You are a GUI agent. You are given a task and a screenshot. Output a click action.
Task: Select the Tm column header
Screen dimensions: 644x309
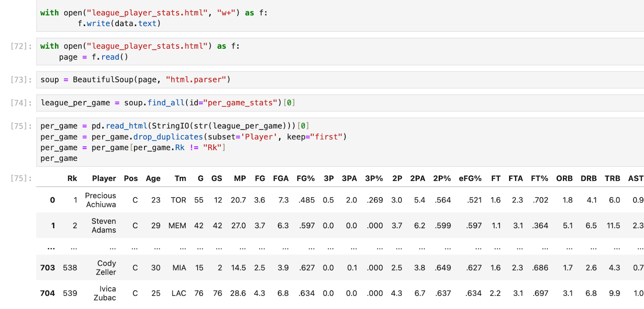(180, 178)
